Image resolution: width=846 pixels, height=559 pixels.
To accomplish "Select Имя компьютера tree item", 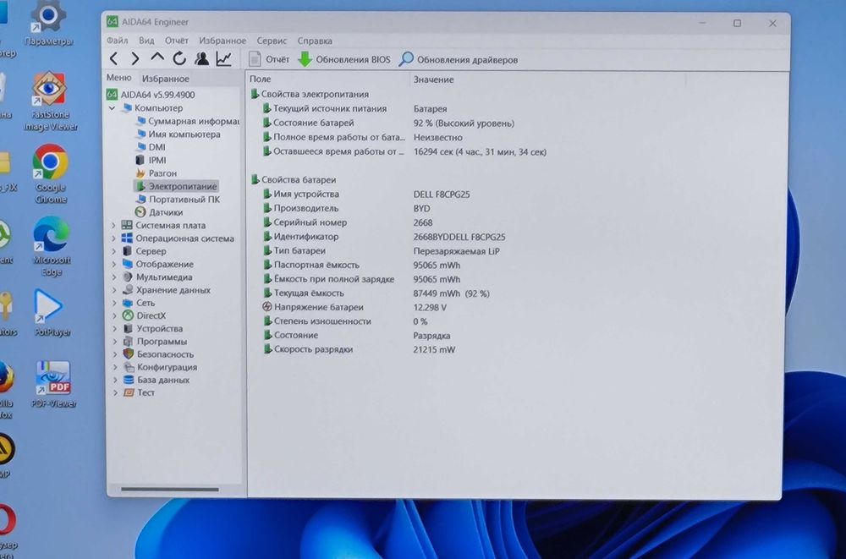I will [178, 134].
